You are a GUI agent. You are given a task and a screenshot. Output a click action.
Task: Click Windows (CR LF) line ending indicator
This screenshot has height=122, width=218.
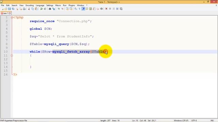181,121
